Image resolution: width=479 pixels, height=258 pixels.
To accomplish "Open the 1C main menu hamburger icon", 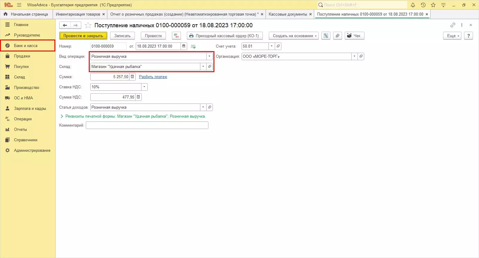I will point(19,5).
